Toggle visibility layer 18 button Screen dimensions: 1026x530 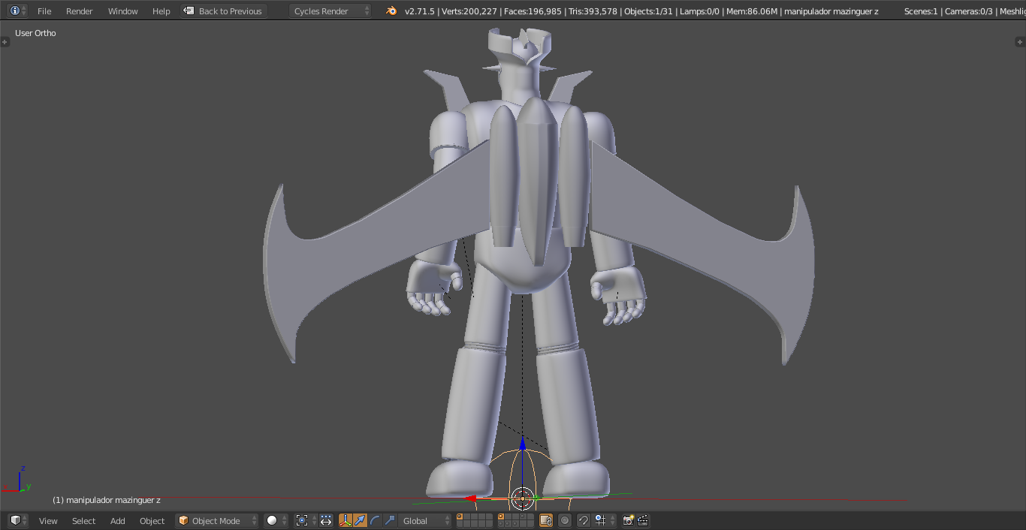point(515,524)
